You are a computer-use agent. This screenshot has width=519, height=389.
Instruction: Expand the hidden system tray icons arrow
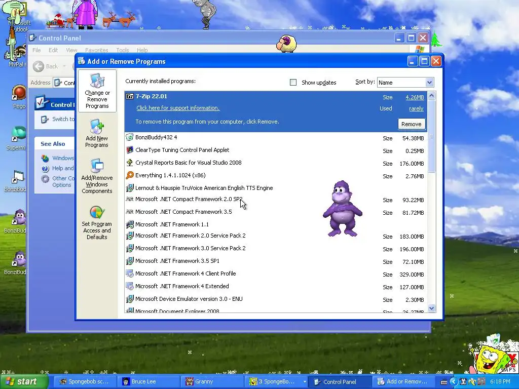pos(454,382)
